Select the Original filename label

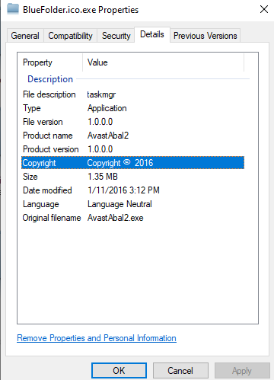point(52,218)
